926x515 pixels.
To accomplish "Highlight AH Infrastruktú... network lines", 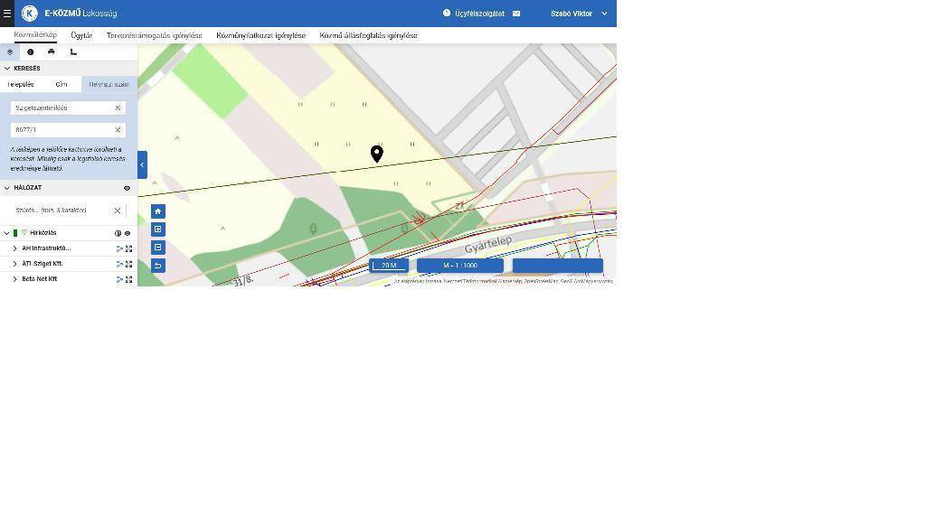I will click(x=119, y=249).
